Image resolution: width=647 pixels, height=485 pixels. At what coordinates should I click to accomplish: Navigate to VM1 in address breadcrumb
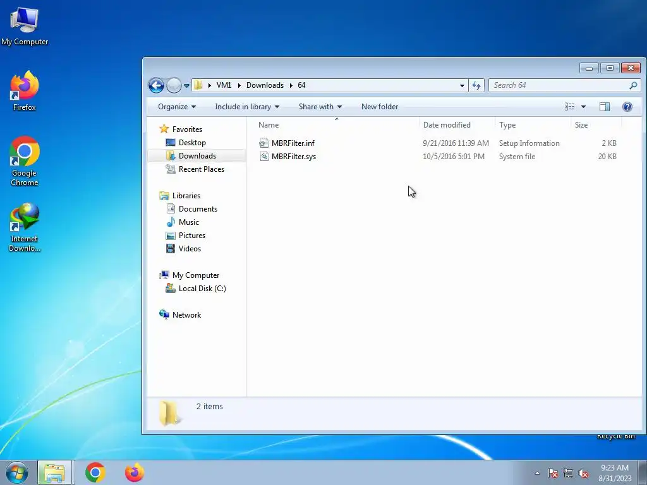[224, 85]
